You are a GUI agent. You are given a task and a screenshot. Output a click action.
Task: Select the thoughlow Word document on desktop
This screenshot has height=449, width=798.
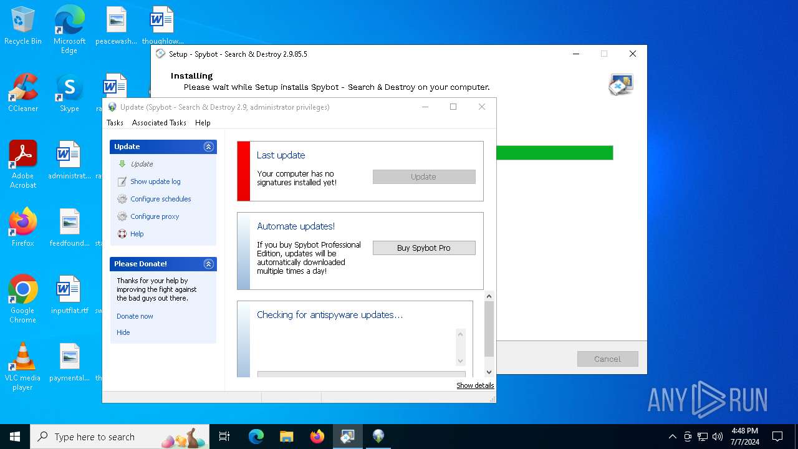pyautogui.click(x=162, y=26)
